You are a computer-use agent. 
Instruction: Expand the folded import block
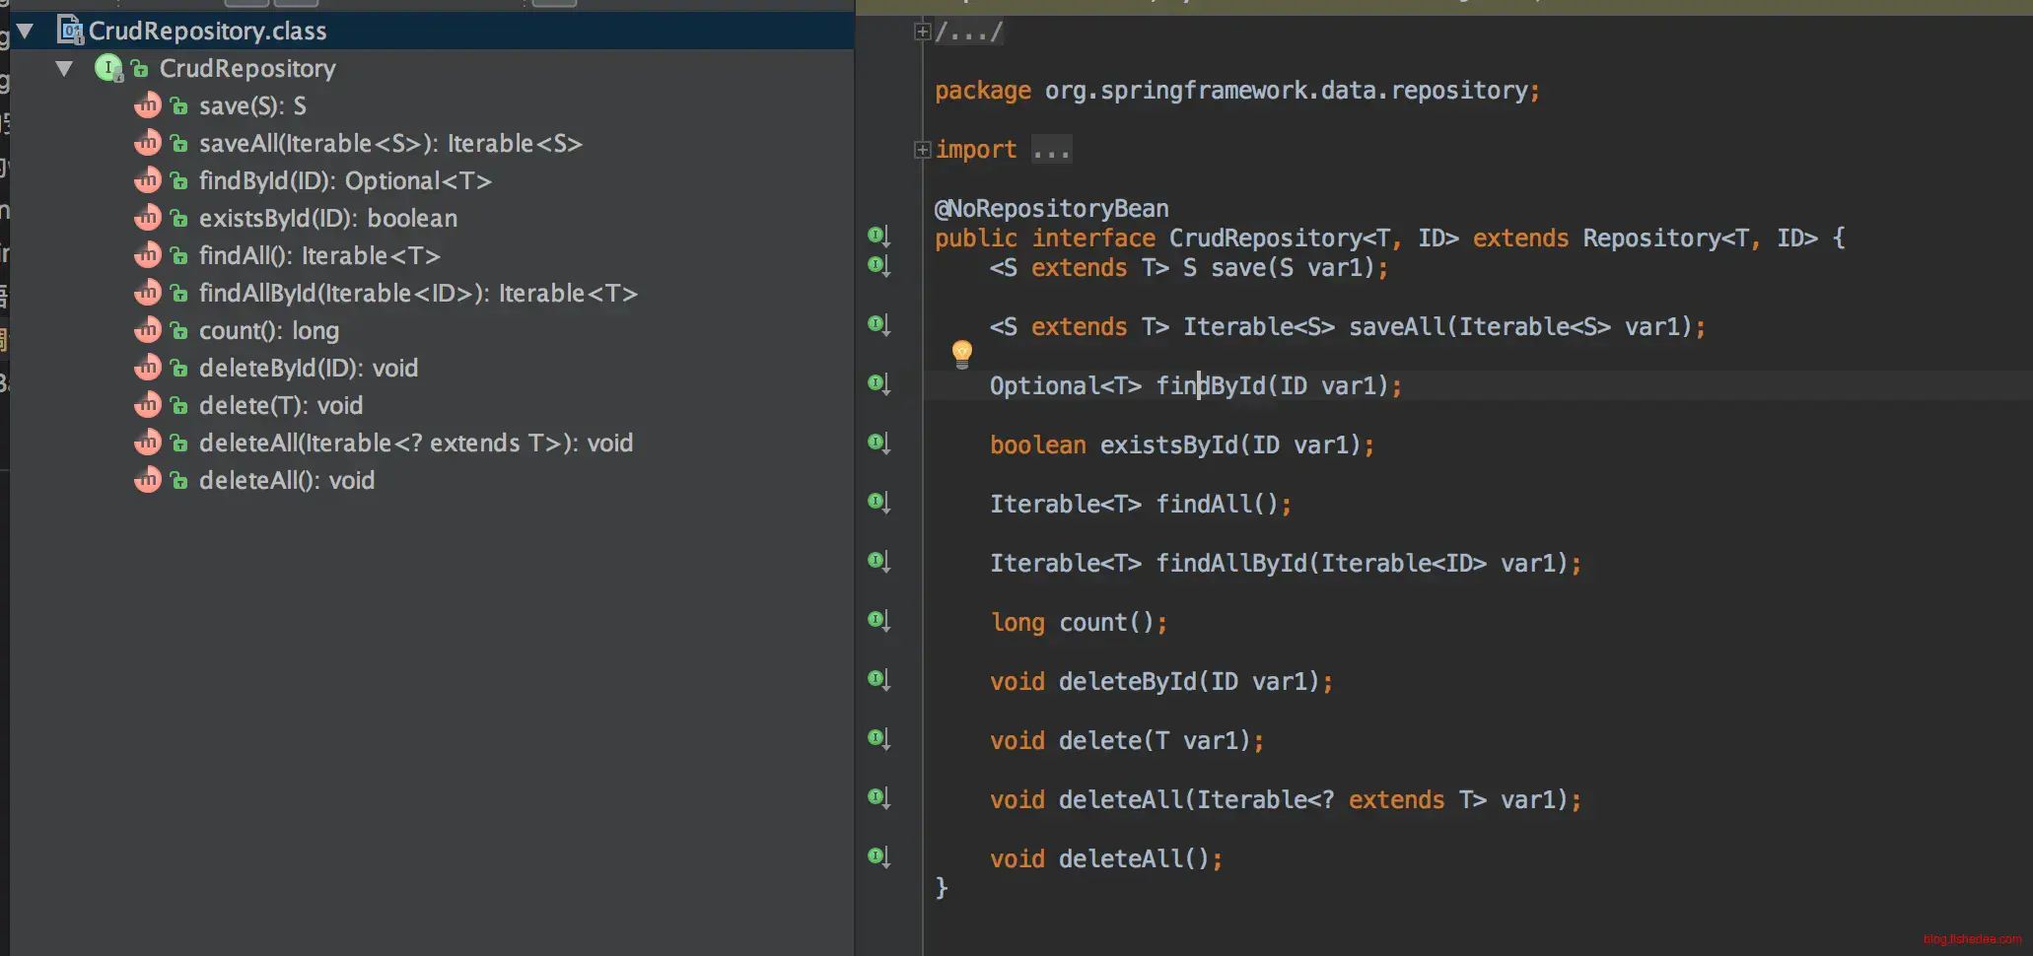(x=922, y=150)
